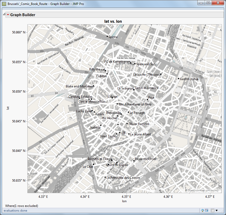Select the Astérix marker
Screen dimensions: 226x215
tap(94, 112)
